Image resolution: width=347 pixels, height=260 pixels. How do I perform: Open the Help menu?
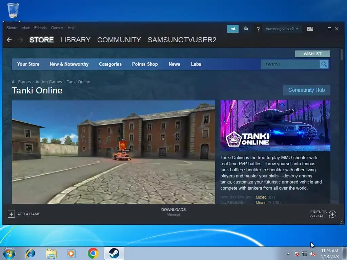[72, 28]
